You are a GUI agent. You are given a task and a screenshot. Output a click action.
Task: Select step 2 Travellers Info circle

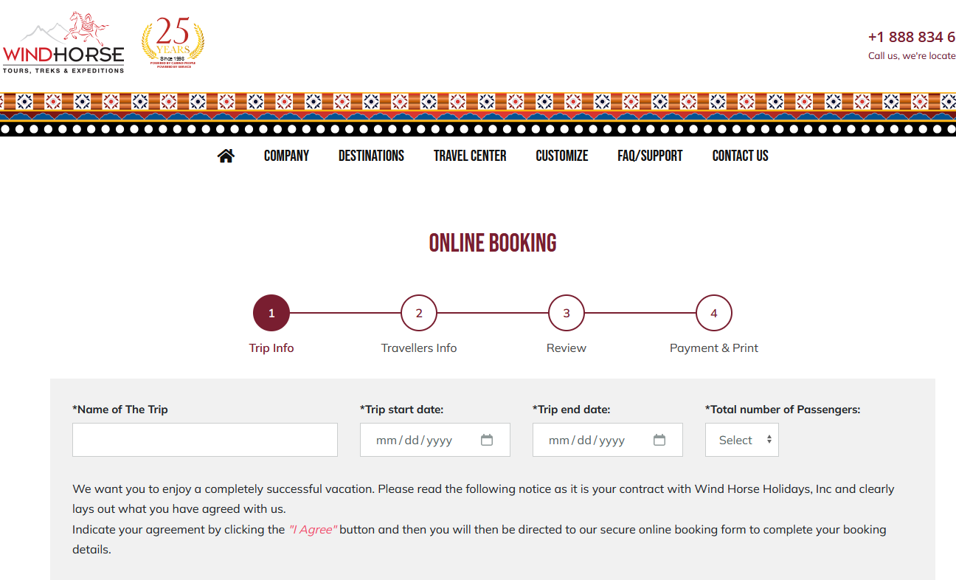tap(419, 313)
